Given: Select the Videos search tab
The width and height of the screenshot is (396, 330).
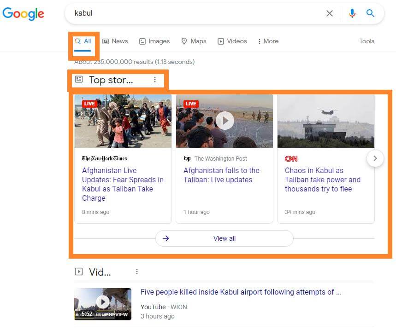Looking at the screenshot, I should 232,41.
